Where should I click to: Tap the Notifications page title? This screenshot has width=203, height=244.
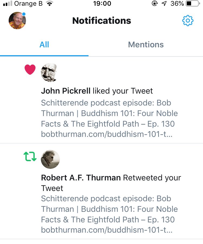[102, 21]
